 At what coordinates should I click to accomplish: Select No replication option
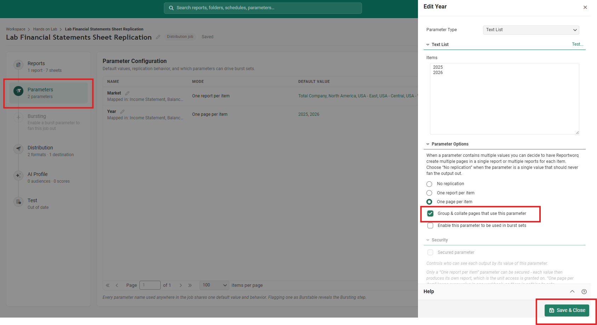429,184
